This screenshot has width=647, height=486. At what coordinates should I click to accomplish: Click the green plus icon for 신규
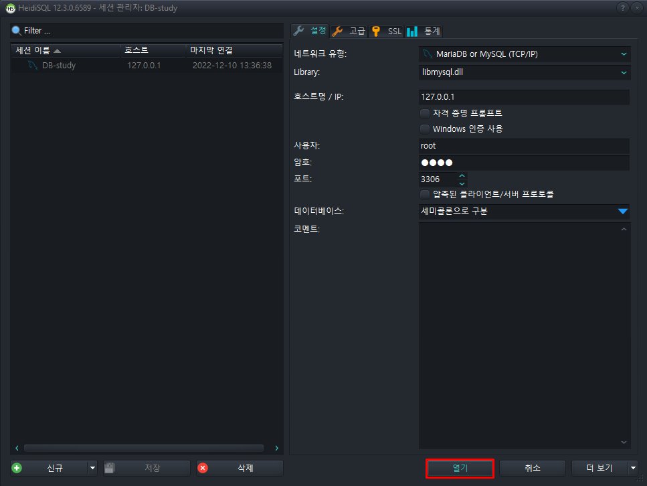tap(17, 468)
